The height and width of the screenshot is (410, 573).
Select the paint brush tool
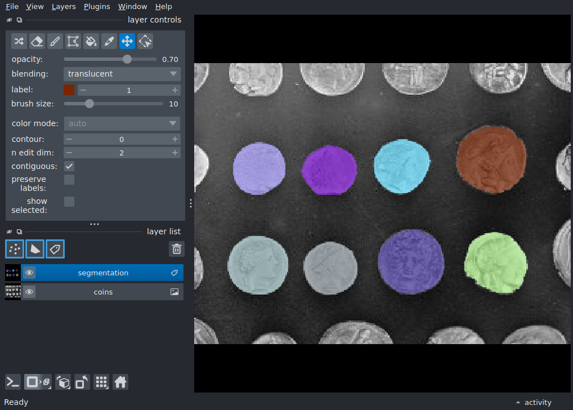[x=55, y=41]
